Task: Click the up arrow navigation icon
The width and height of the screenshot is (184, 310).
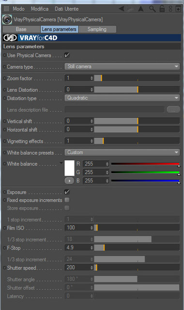Action: pos(141,9)
